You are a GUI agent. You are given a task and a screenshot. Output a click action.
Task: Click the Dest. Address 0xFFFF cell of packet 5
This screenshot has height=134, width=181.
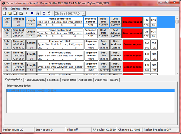pos(116,67)
